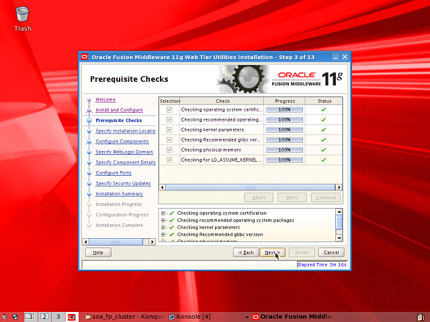Switch to soa_fp_cluster Konqueror taskbar window
430x322 pixels.
click(x=125, y=317)
